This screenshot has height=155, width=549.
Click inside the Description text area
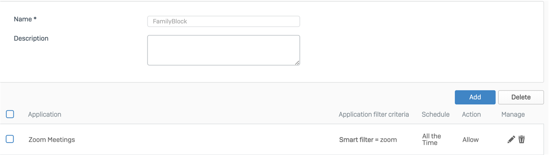(x=223, y=50)
